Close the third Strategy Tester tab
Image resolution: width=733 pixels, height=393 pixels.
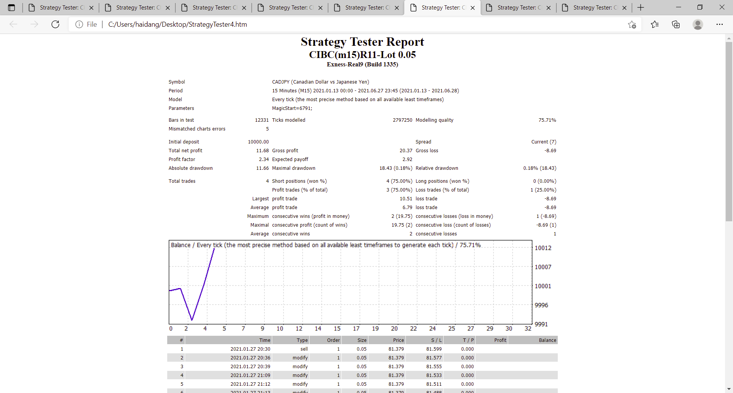(244, 8)
